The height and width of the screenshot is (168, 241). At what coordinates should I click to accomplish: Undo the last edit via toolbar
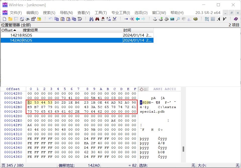(51, 19)
